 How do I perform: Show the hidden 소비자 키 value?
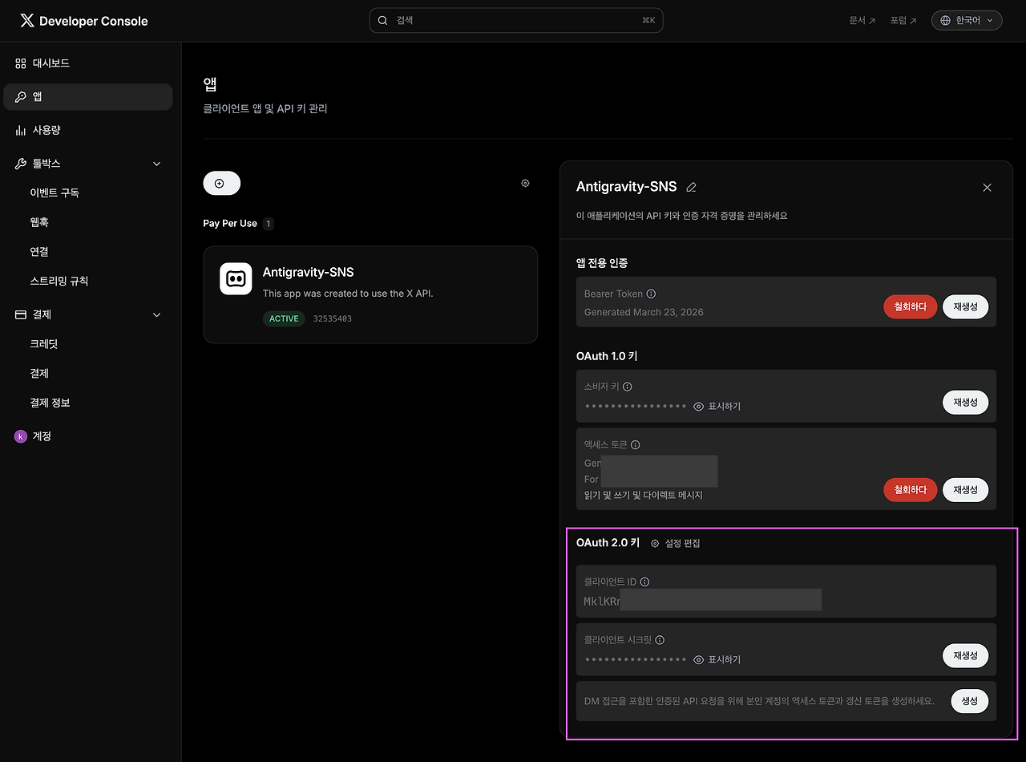pyautogui.click(x=717, y=407)
